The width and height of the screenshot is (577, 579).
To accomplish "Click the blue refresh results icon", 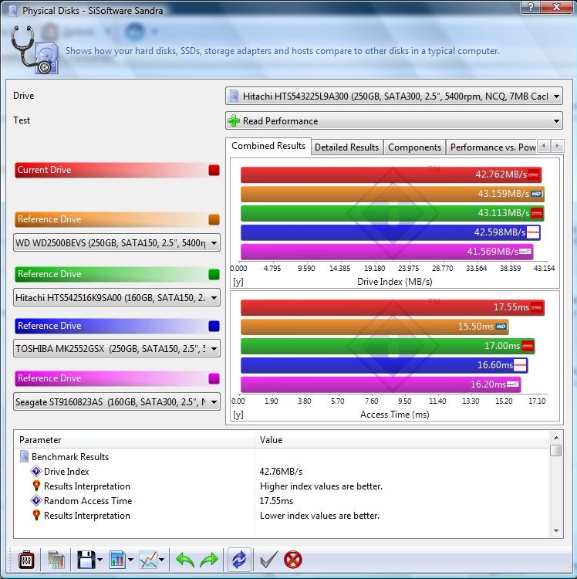I will 239,560.
